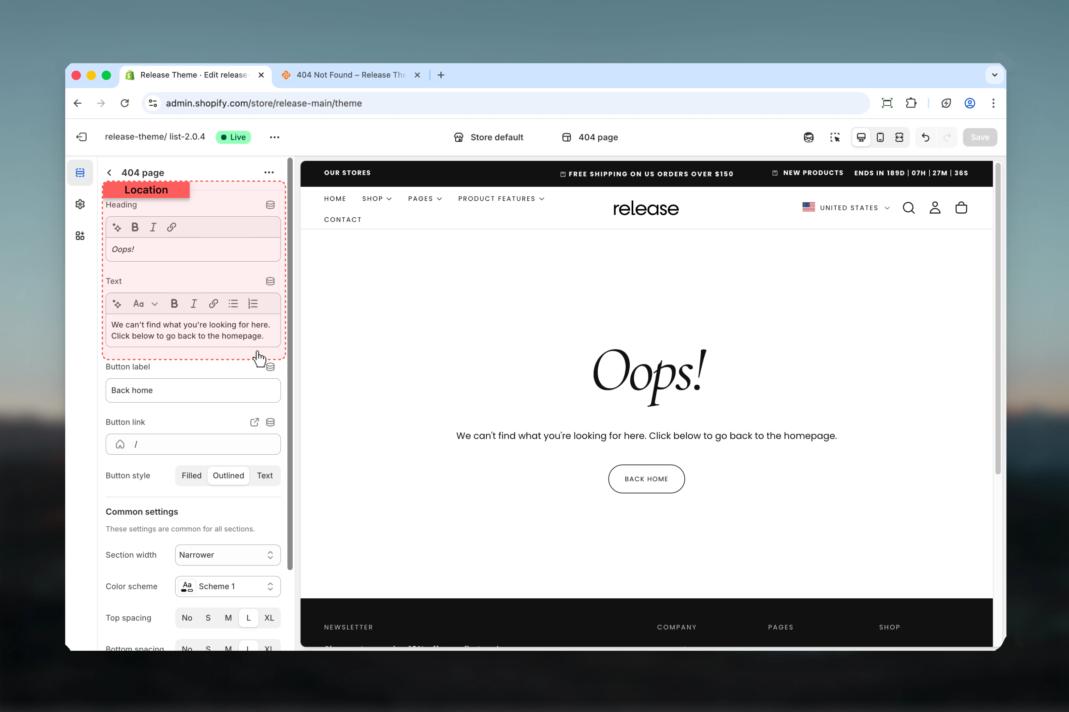Click the undo icon in editor toolbar

click(x=926, y=137)
